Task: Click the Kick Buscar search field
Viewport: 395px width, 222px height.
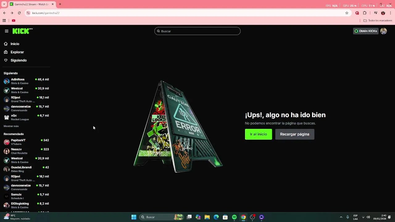Action: click(197, 31)
